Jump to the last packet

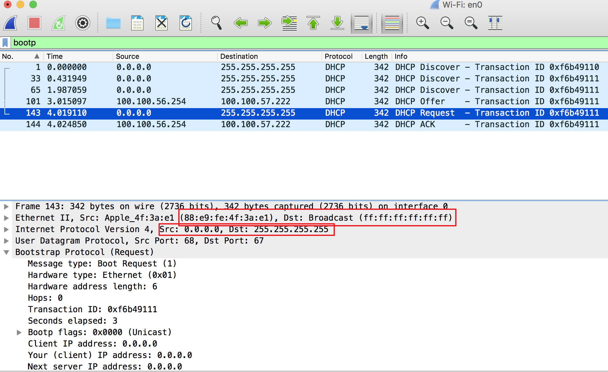tap(337, 23)
